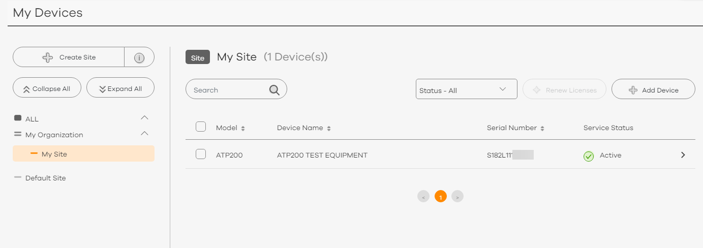Click the Add Device button

(653, 89)
